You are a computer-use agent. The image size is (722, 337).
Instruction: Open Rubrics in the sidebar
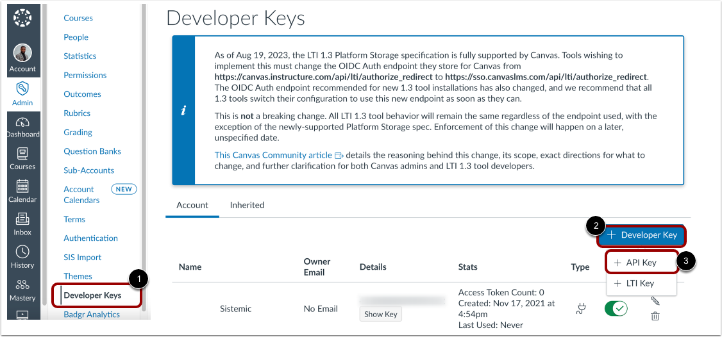coord(77,113)
